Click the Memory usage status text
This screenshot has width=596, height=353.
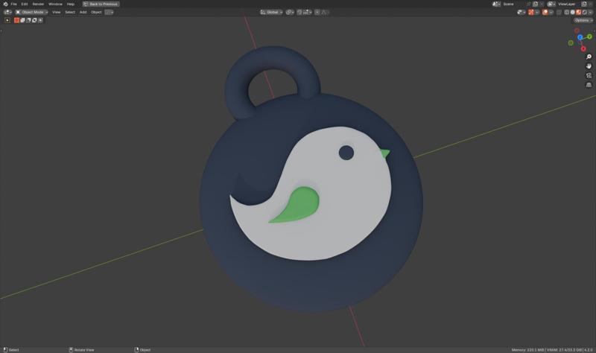click(x=528, y=349)
